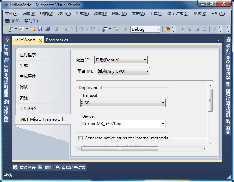Click the Navigate Forward icon
Screen dimensions: 234x182
point(115,29)
